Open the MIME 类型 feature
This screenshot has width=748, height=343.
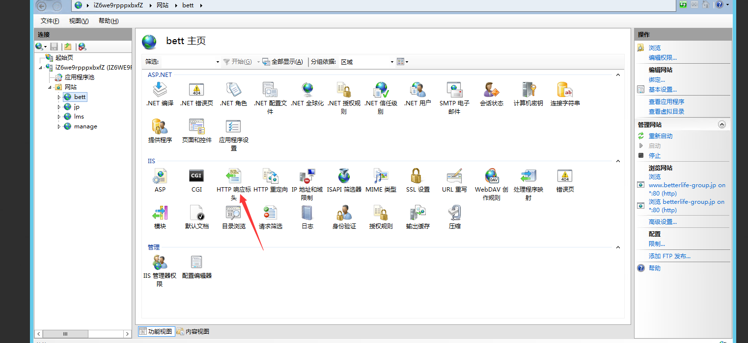coord(380,176)
